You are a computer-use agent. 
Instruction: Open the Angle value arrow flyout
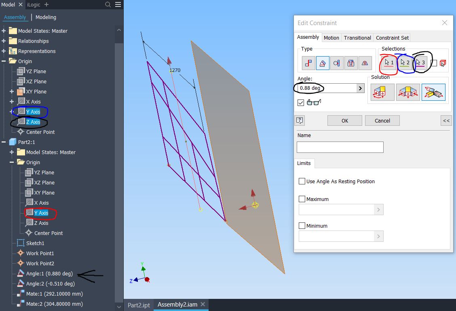click(360, 88)
